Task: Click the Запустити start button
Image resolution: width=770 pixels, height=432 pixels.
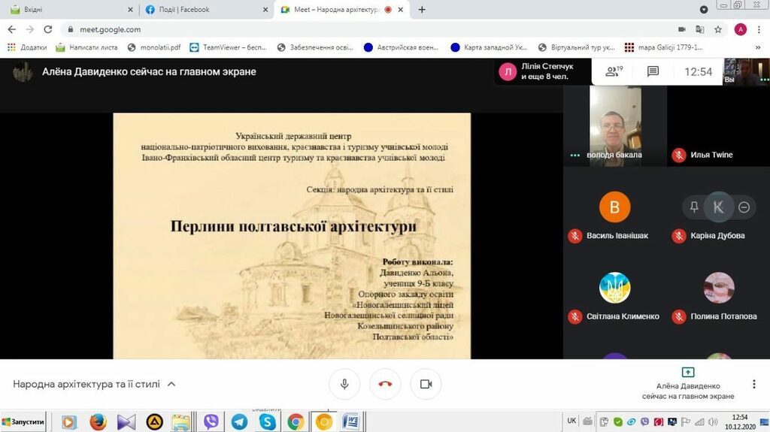Action: tap(23, 422)
